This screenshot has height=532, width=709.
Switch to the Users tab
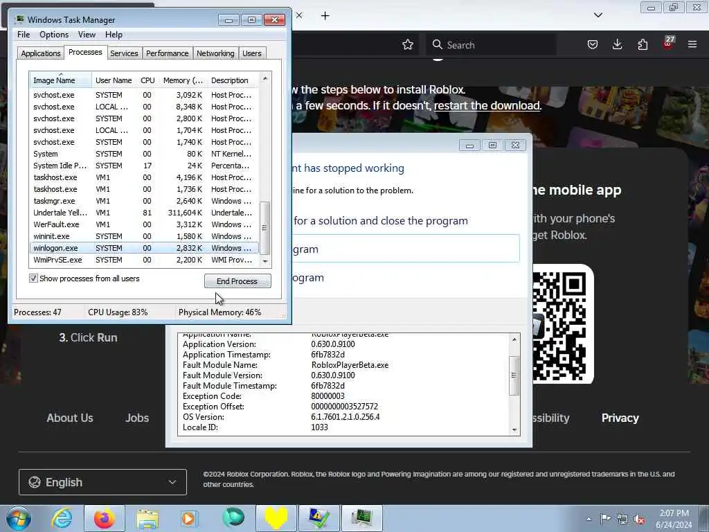pyautogui.click(x=252, y=53)
